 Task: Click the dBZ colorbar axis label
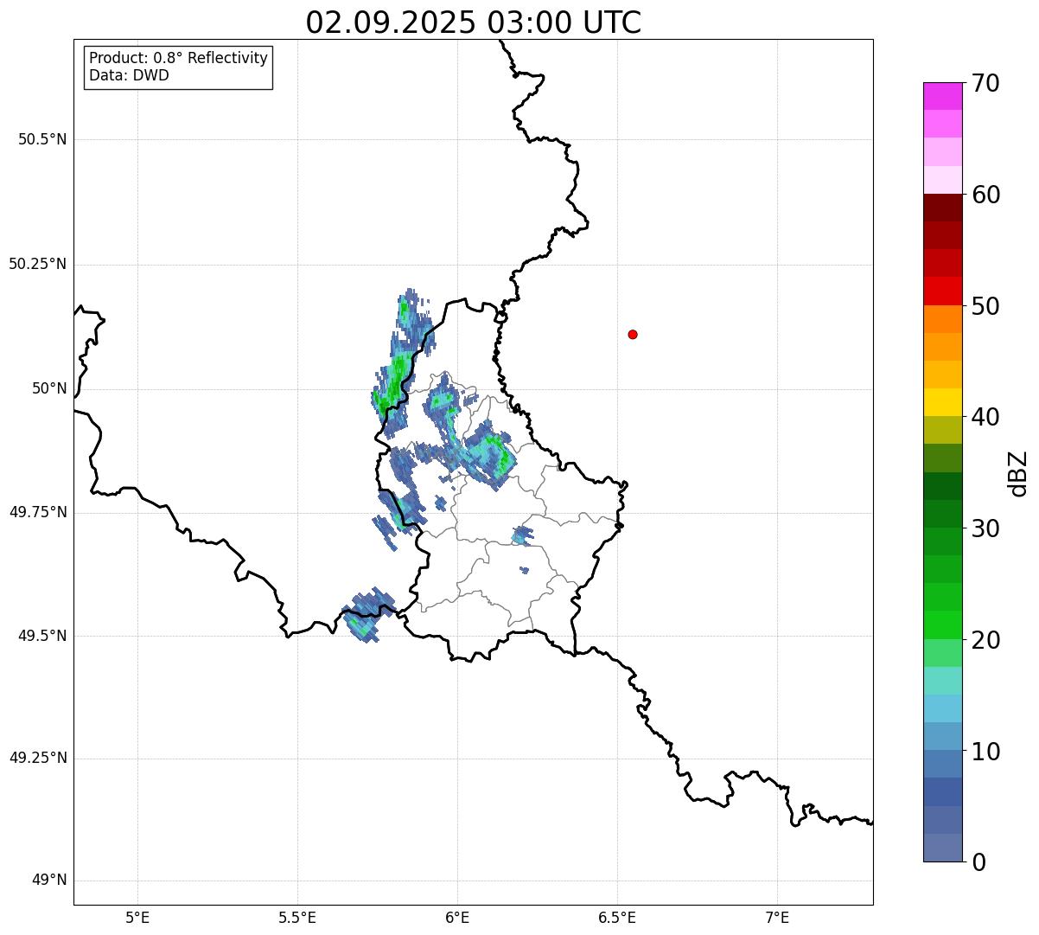[x=1019, y=472]
